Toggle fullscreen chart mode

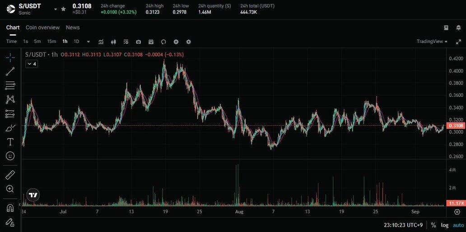click(x=459, y=42)
